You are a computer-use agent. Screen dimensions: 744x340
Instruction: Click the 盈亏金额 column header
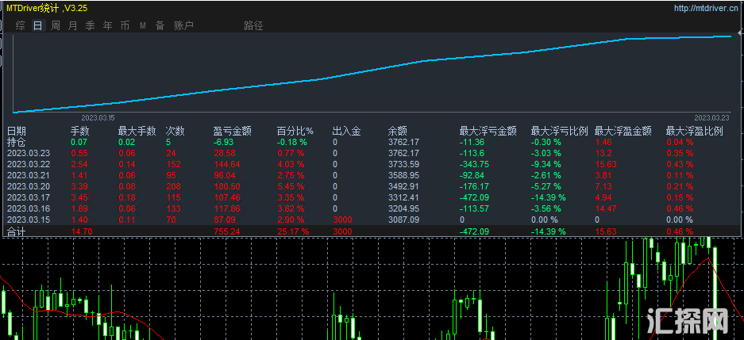[232, 131]
